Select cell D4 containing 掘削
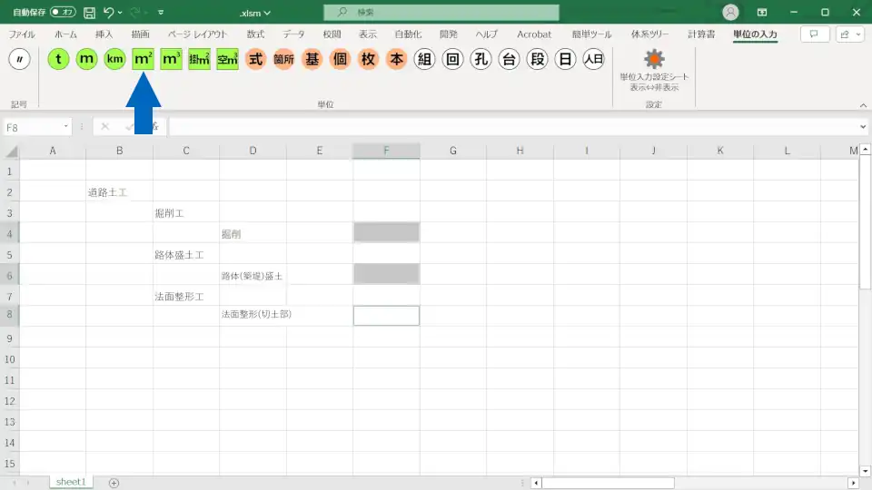This screenshot has width=872, height=490. [253, 233]
